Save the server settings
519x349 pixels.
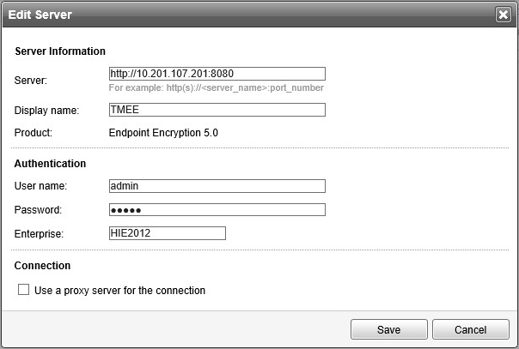pos(388,329)
